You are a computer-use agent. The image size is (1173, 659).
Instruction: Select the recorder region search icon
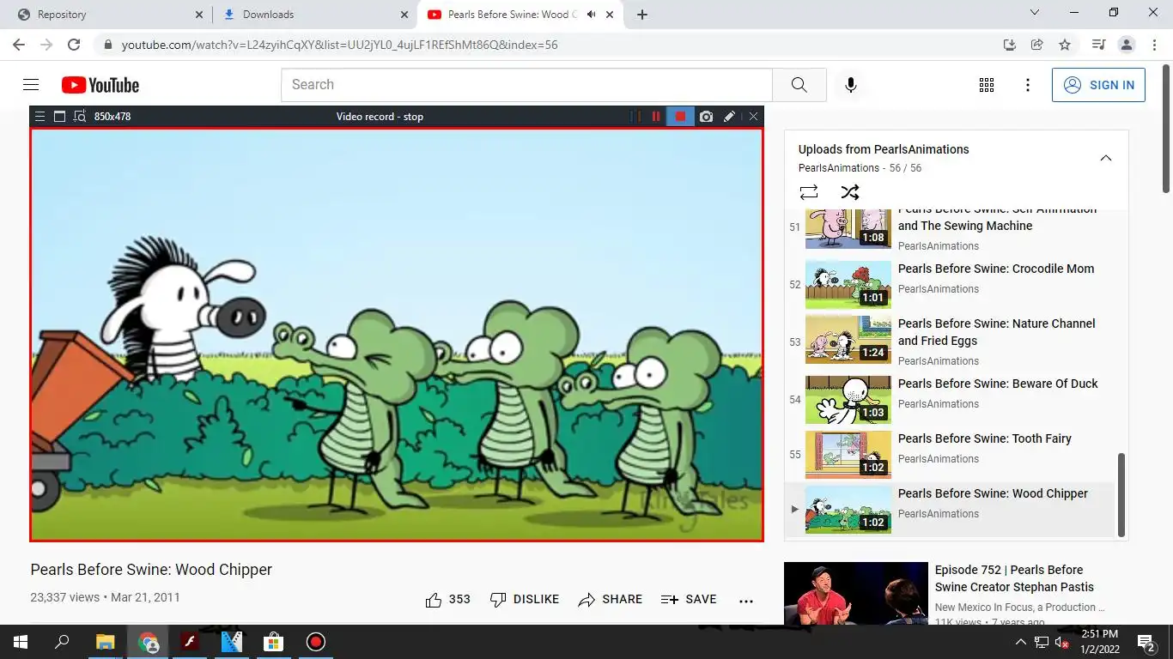point(80,117)
